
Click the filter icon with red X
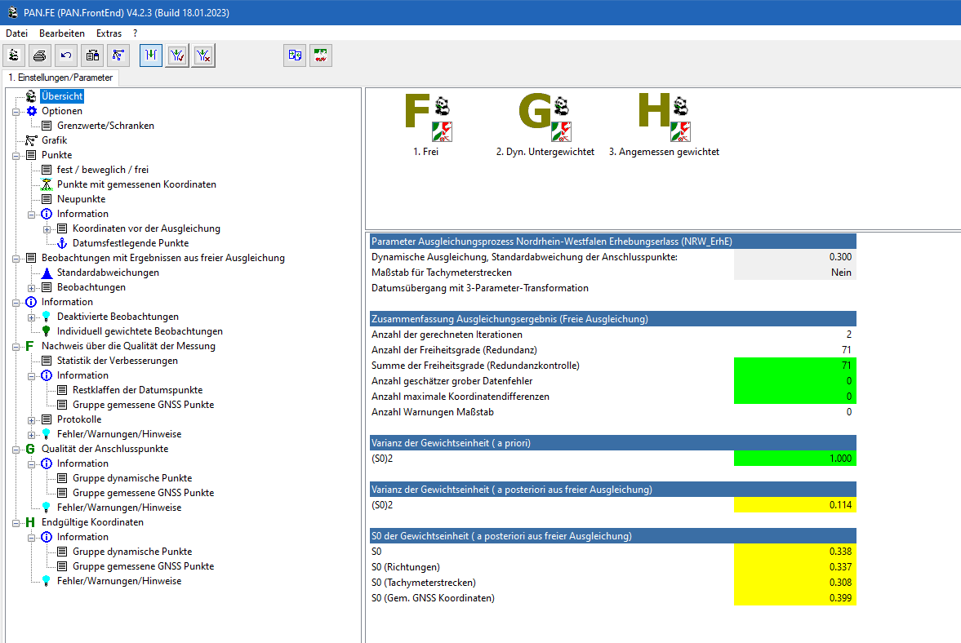203,55
